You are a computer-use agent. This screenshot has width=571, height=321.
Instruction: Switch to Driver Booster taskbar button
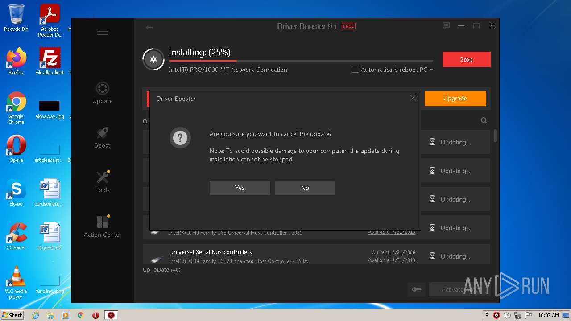point(111,315)
